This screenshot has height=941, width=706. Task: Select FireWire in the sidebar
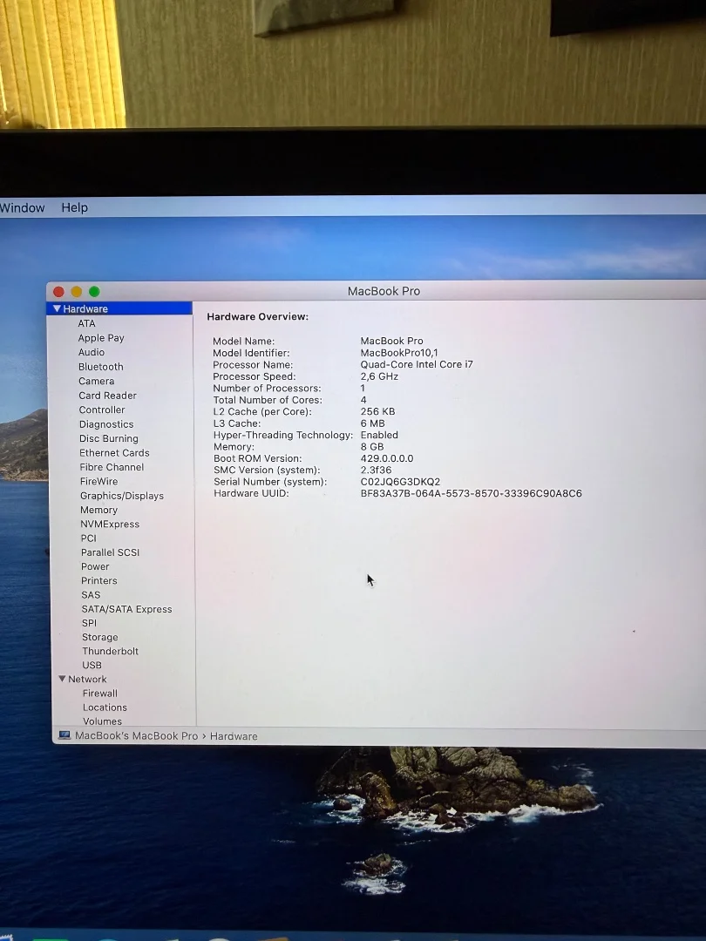pos(99,481)
